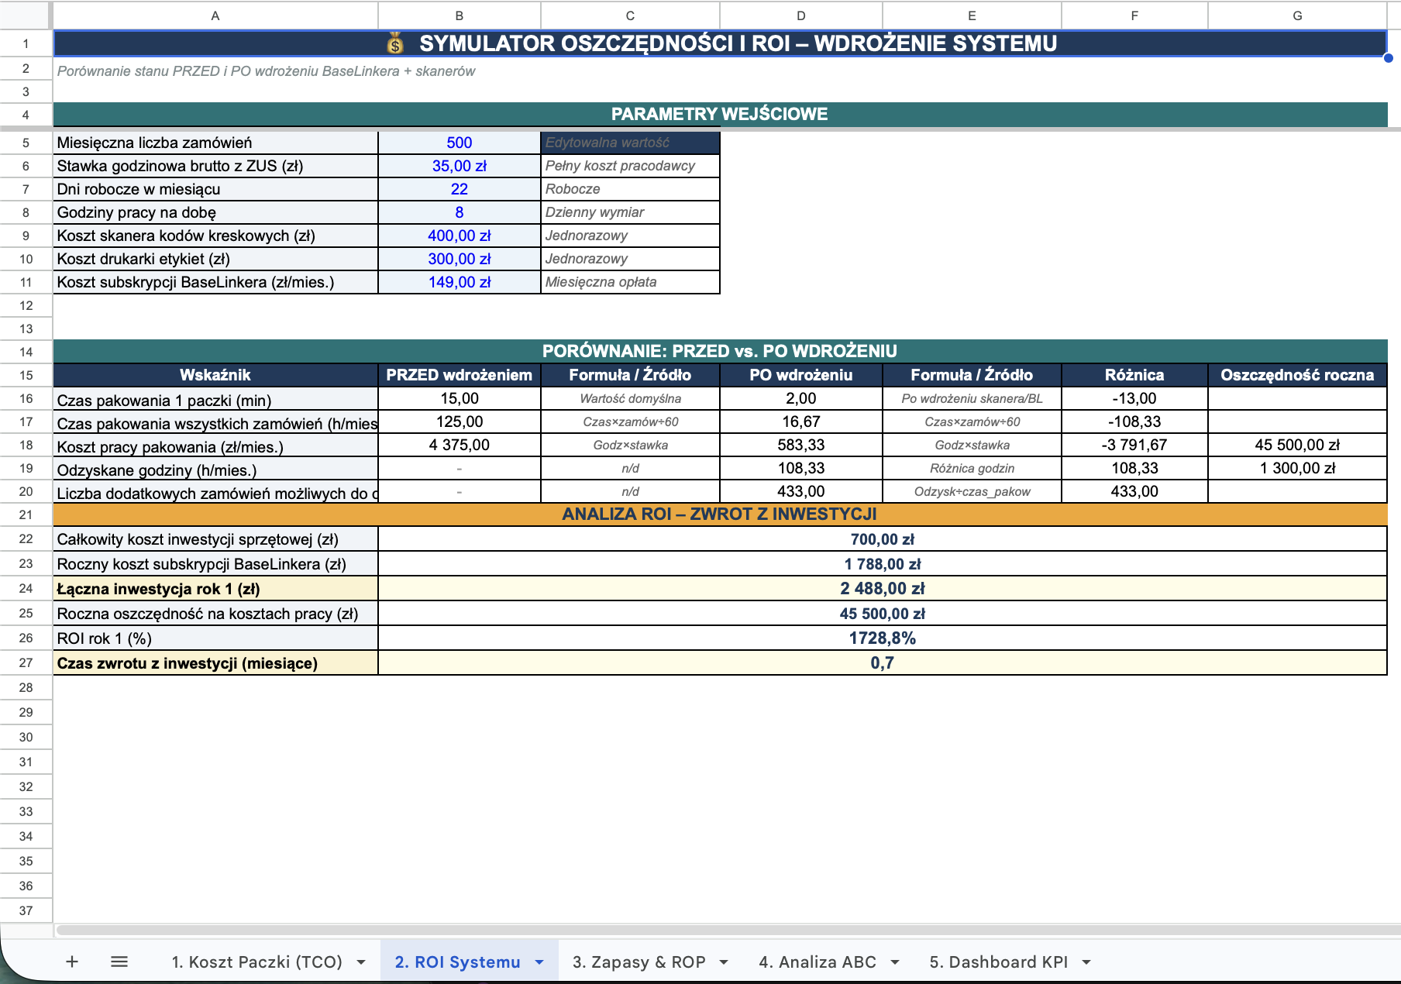Image resolution: width=1401 pixels, height=984 pixels.
Task: Open Zapasy & ROP tab dropdown arrow
Action: tap(724, 962)
